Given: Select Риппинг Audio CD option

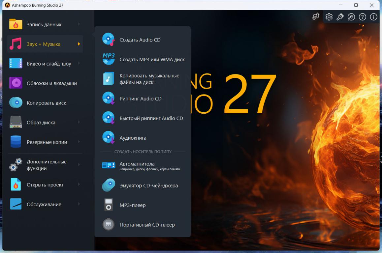Looking at the screenshot, I should (x=141, y=98).
